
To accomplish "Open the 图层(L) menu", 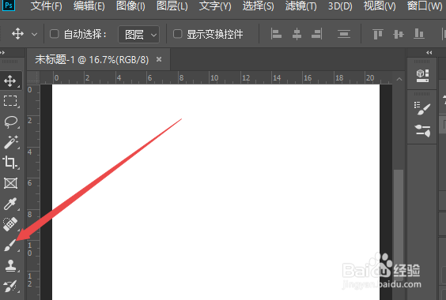I will point(172,6).
